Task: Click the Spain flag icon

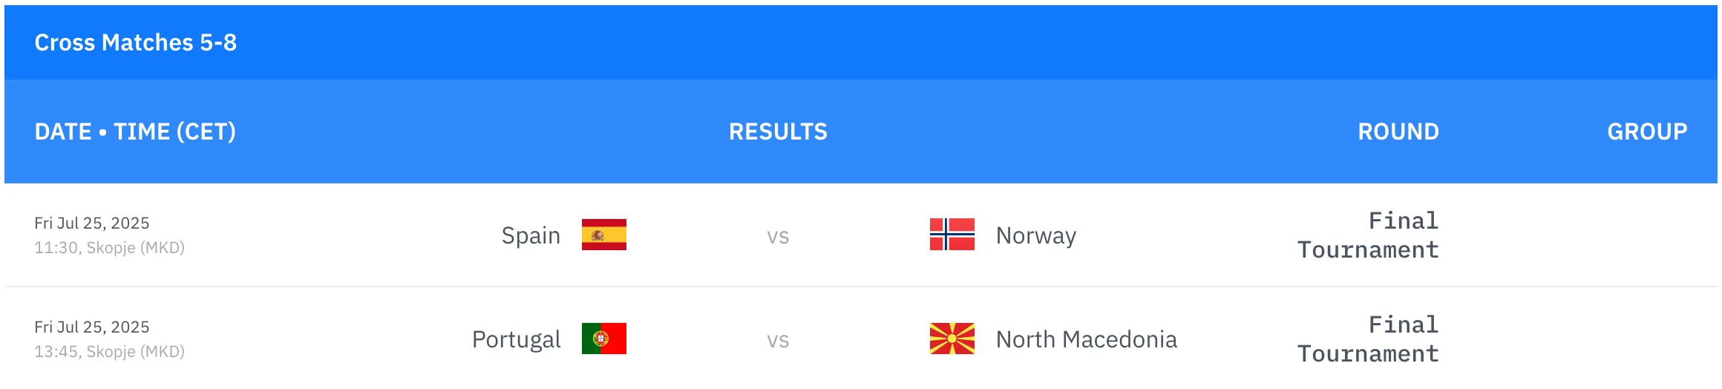Action: pos(603,235)
